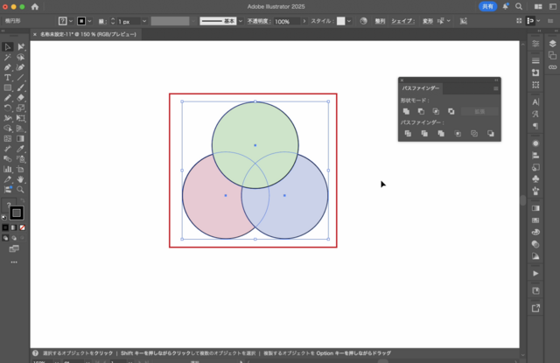Open the Layers panel icon
The image size is (560, 363).
pos(552,44)
